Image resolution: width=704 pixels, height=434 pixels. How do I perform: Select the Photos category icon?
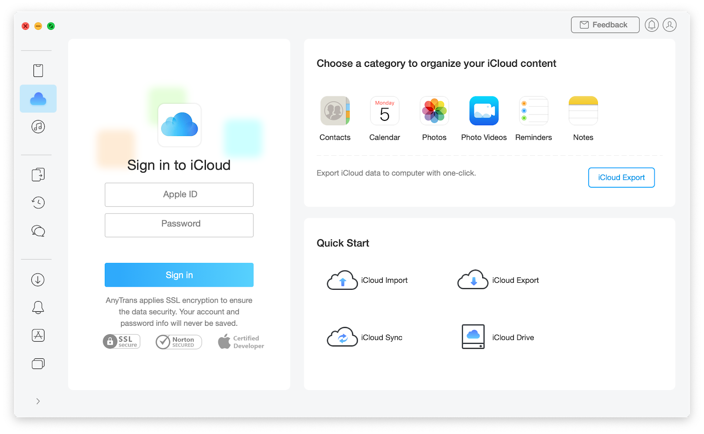click(434, 111)
